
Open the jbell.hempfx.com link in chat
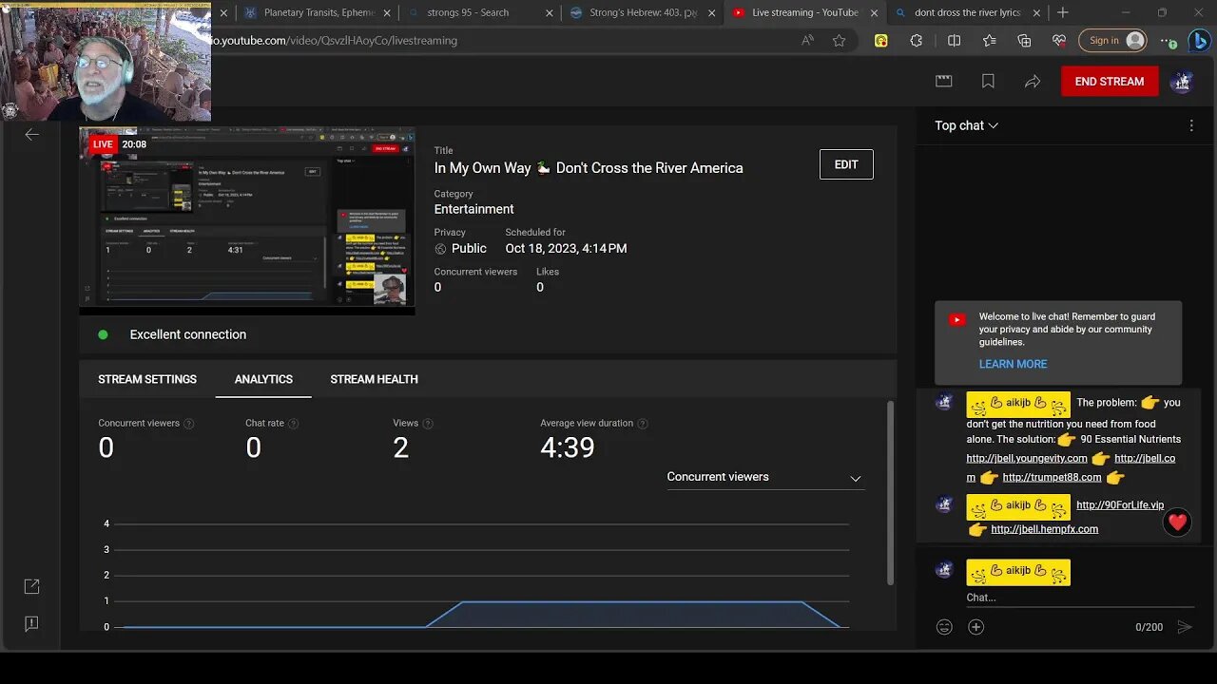point(1044,529)
